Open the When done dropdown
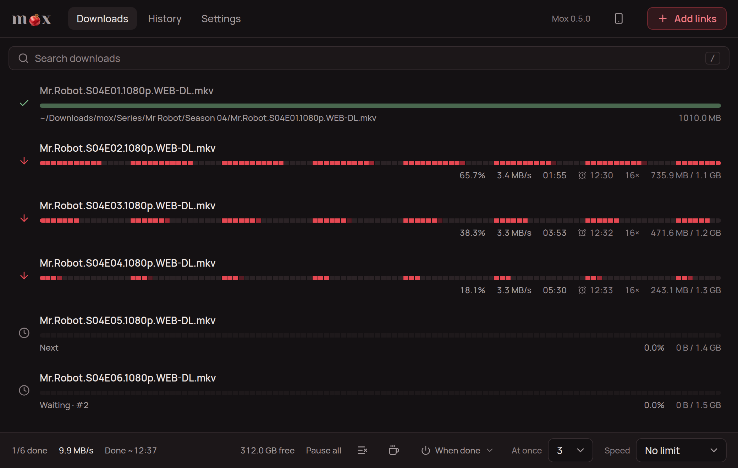The image size is (738, 468). 457,450
